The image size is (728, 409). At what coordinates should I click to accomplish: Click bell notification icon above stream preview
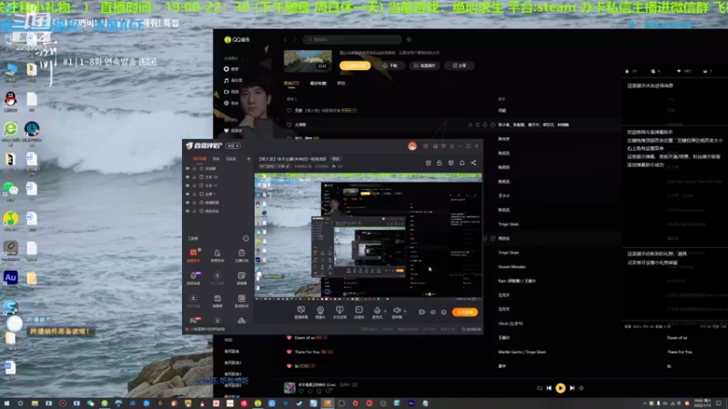[462, 163]
